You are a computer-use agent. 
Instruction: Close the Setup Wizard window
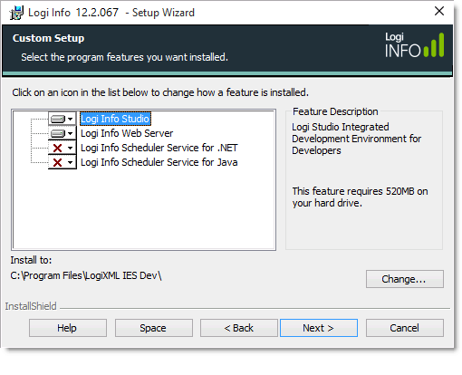point(439,12)
